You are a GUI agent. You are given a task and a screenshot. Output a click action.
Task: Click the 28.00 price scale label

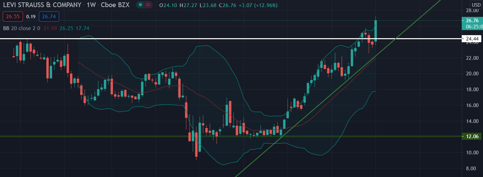point(472,10)
